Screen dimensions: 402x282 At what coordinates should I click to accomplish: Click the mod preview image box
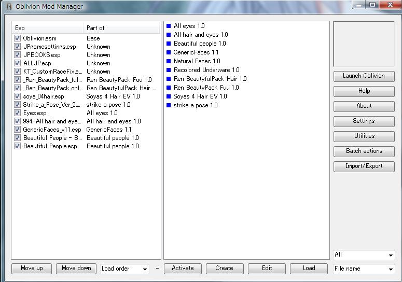[x=364, y=44]
